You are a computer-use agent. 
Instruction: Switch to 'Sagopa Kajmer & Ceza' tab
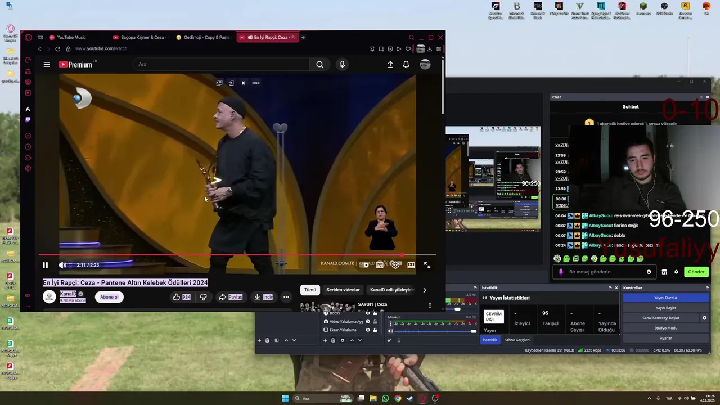139,38
